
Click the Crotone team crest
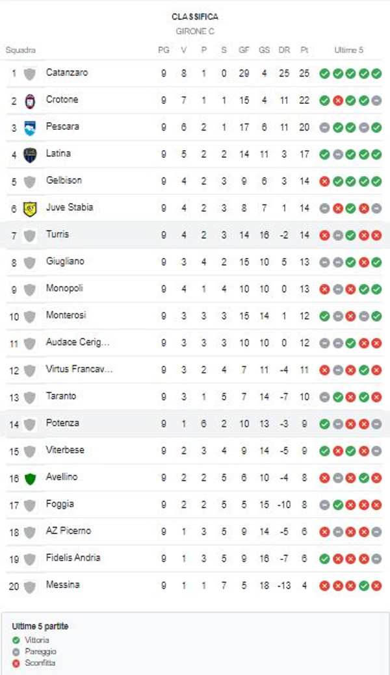pos(29,101)
